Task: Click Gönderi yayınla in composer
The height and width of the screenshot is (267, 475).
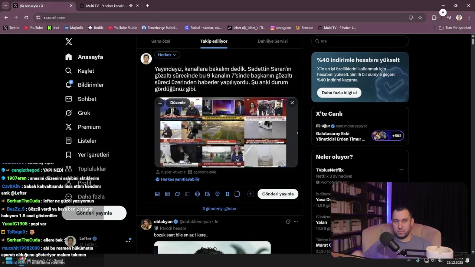Action: (x=278, y=194)
